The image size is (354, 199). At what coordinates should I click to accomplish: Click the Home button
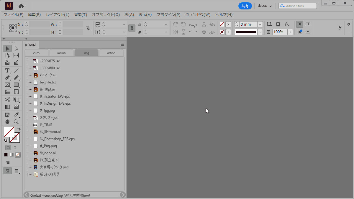[21, 6]
